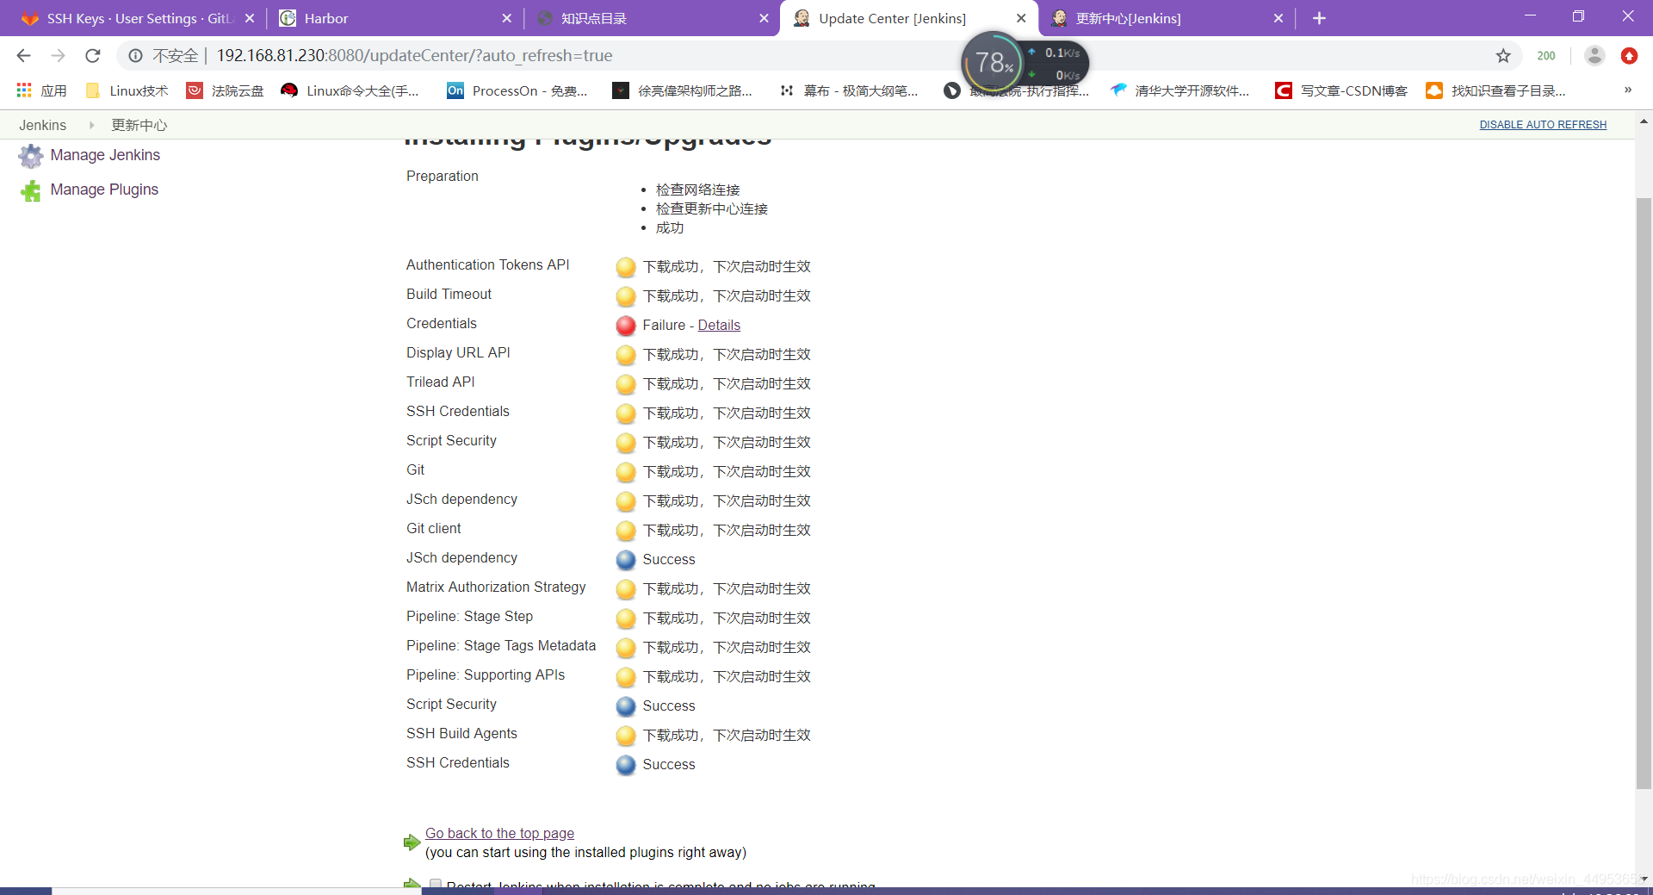Click the yellow status ball for Git client
The image size is (1653, 895).
[x=626, y=531]
